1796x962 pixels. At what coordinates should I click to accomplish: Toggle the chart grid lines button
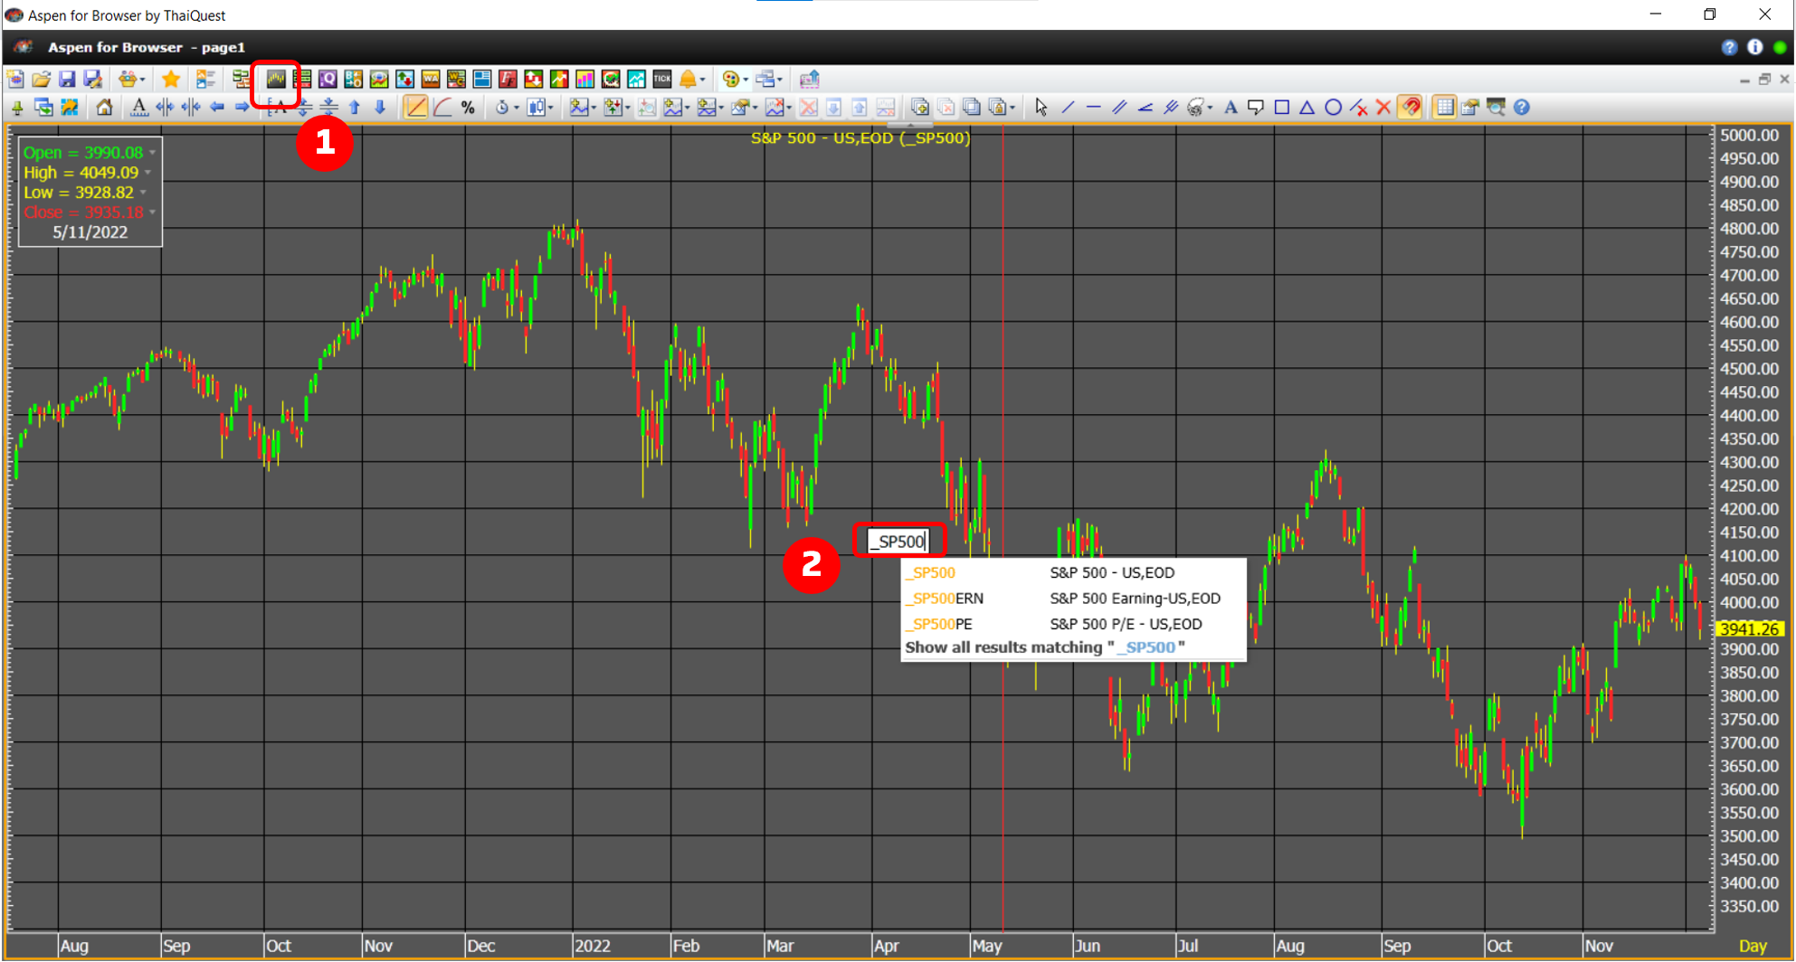(x=1445, y=108)
